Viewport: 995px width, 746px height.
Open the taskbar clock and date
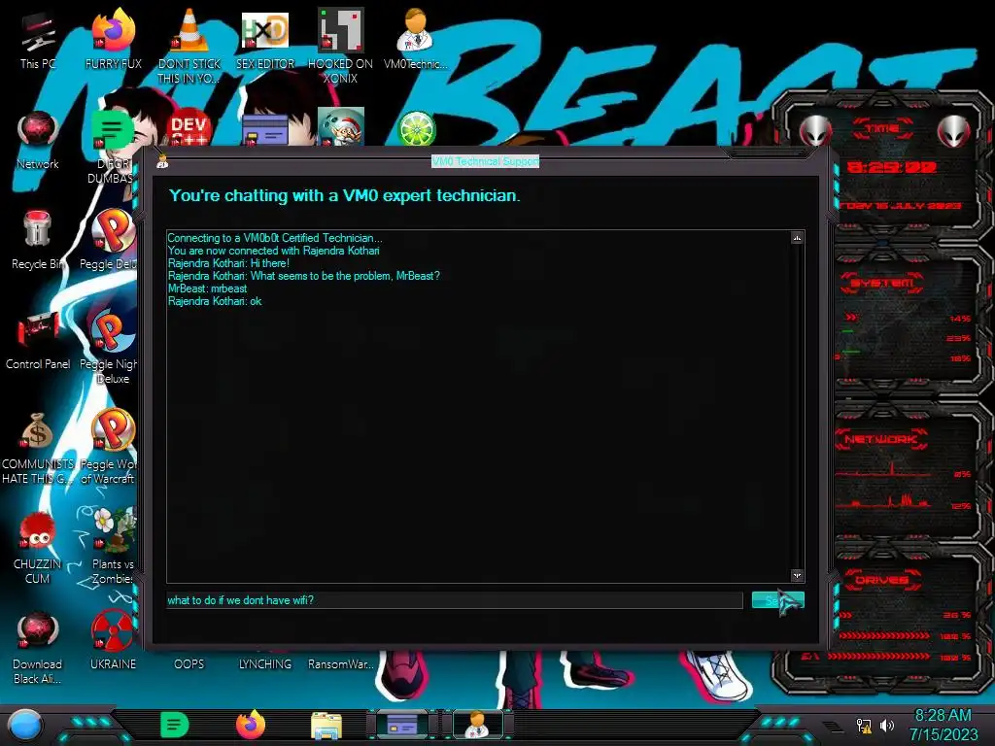tap(943, 725)
